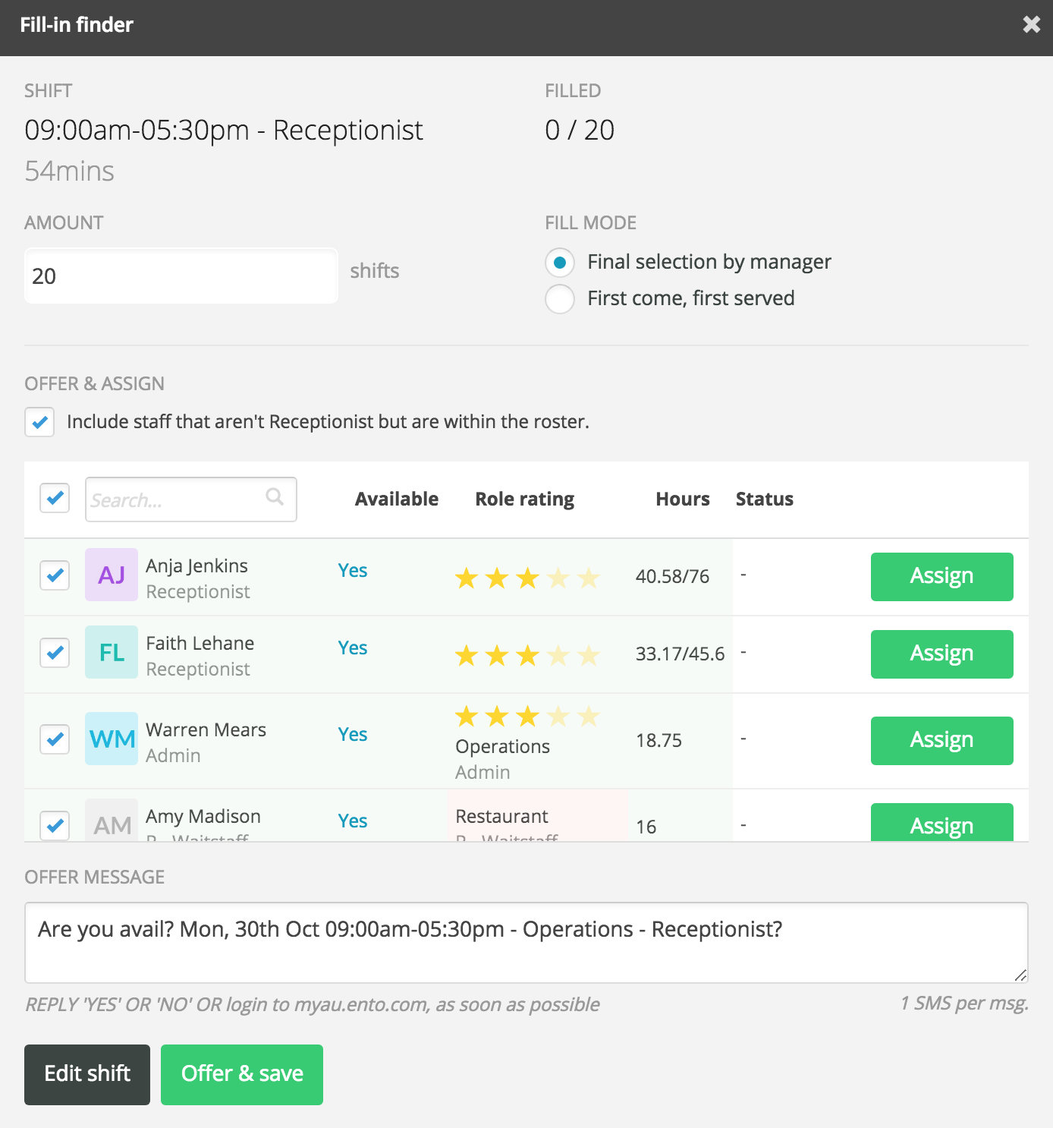Sort by Status column header
The width and height of the screenshot is (1053, 1128).
[x=765, y=499]
